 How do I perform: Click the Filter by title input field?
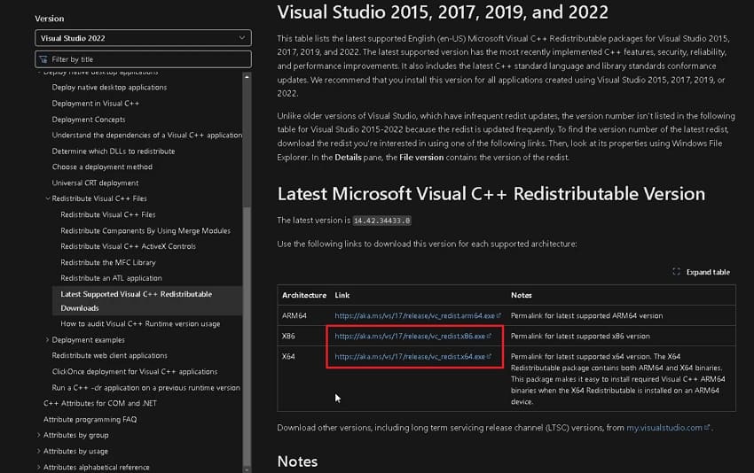(x=143, y=59)
